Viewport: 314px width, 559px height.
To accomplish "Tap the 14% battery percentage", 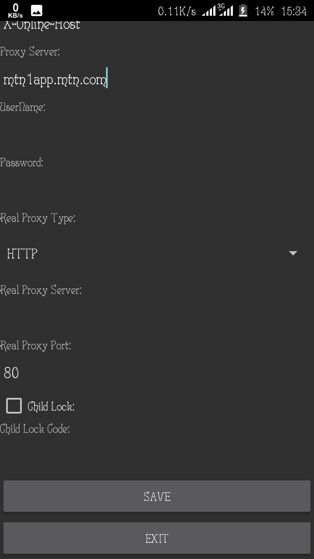I will (x=264, y=11).
